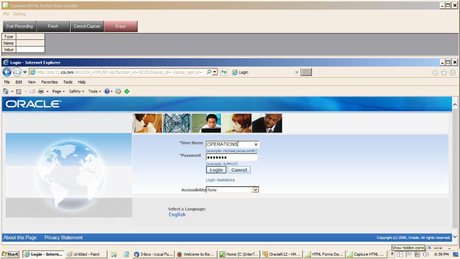Image resolution: width=460 pixels, height=259 pixels.
Task: Click the red Erase button
Action: pyautogui.click(x=121, y=26)
